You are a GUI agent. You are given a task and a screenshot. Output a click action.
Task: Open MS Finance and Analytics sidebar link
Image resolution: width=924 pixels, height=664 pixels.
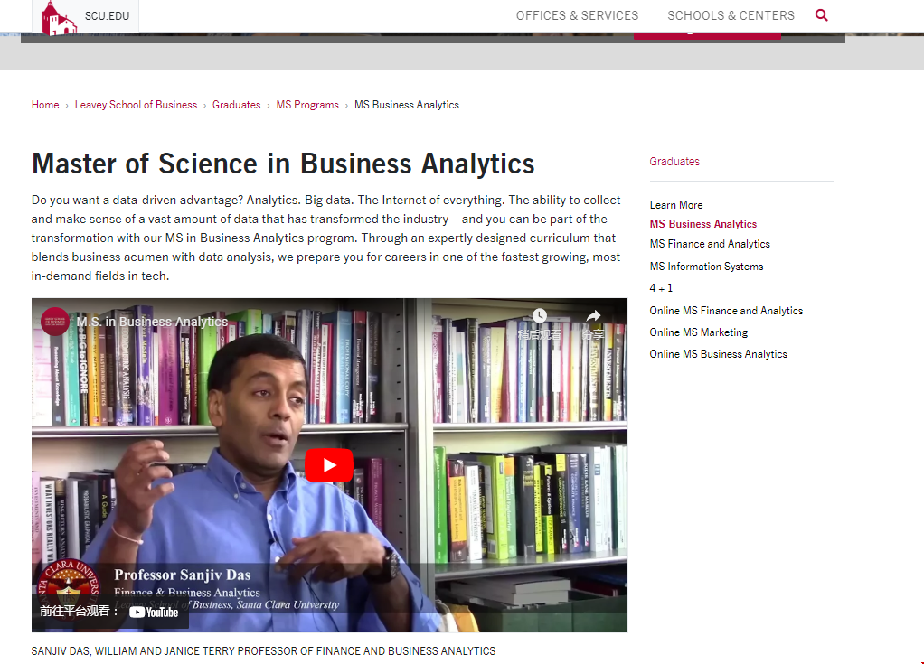pos(710,244)
